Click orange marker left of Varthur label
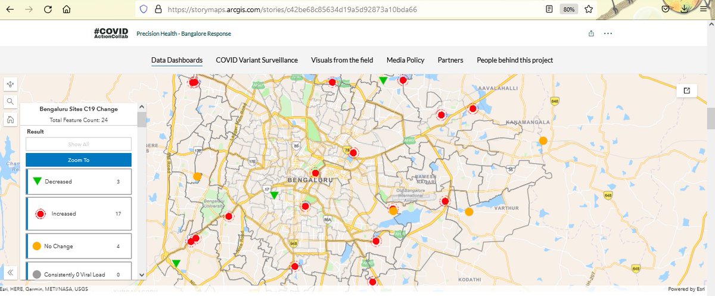This screenshot has width=715, height=296. click(x=469, y=211)
